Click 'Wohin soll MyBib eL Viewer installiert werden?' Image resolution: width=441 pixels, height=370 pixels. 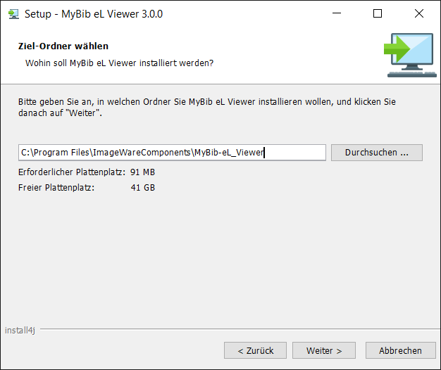click(119, 63)
